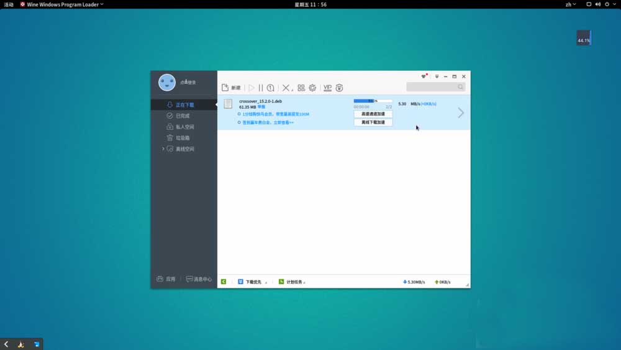Click the download speed 5.30MB/s indicator
Image resolution: width=621 pixels, height=350 pixels.
[x=414, y=282]
